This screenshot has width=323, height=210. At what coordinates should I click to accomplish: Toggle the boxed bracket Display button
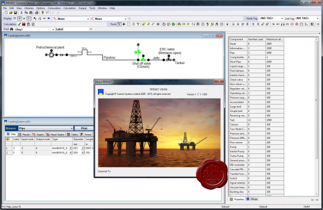[x=29, y=18]
